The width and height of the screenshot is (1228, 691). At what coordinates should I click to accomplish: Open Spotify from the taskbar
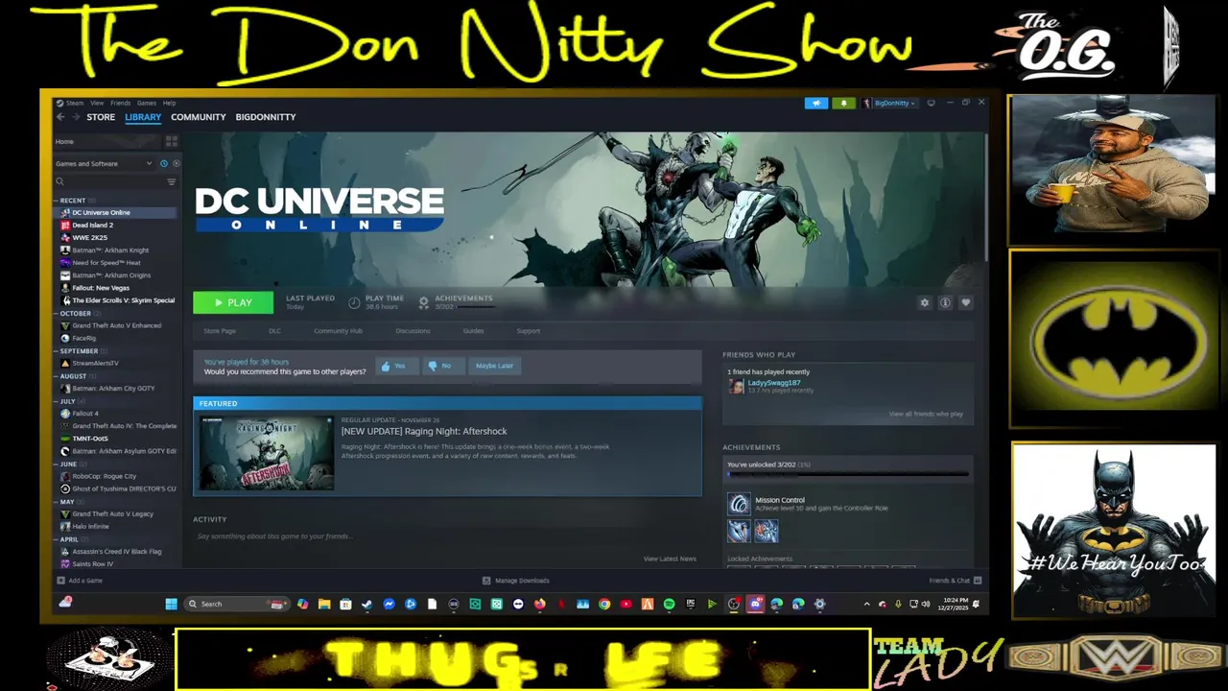[669, 604]
